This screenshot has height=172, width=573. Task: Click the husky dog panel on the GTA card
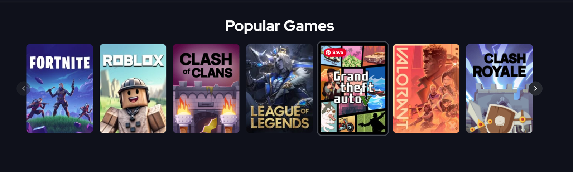point(329,116)
